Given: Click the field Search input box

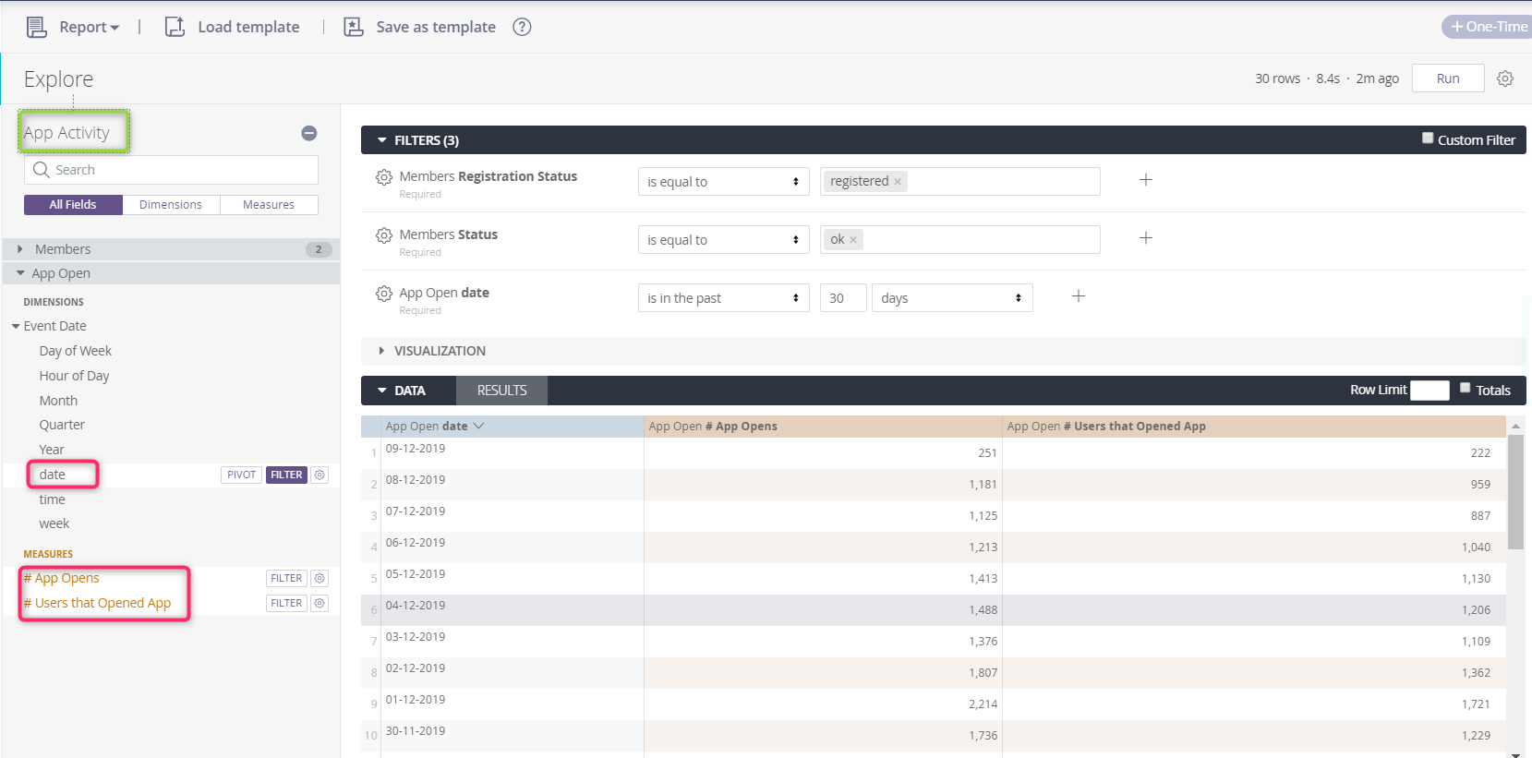Looking at the screenshot, I should pyautogui.click(x=171, y=170).
